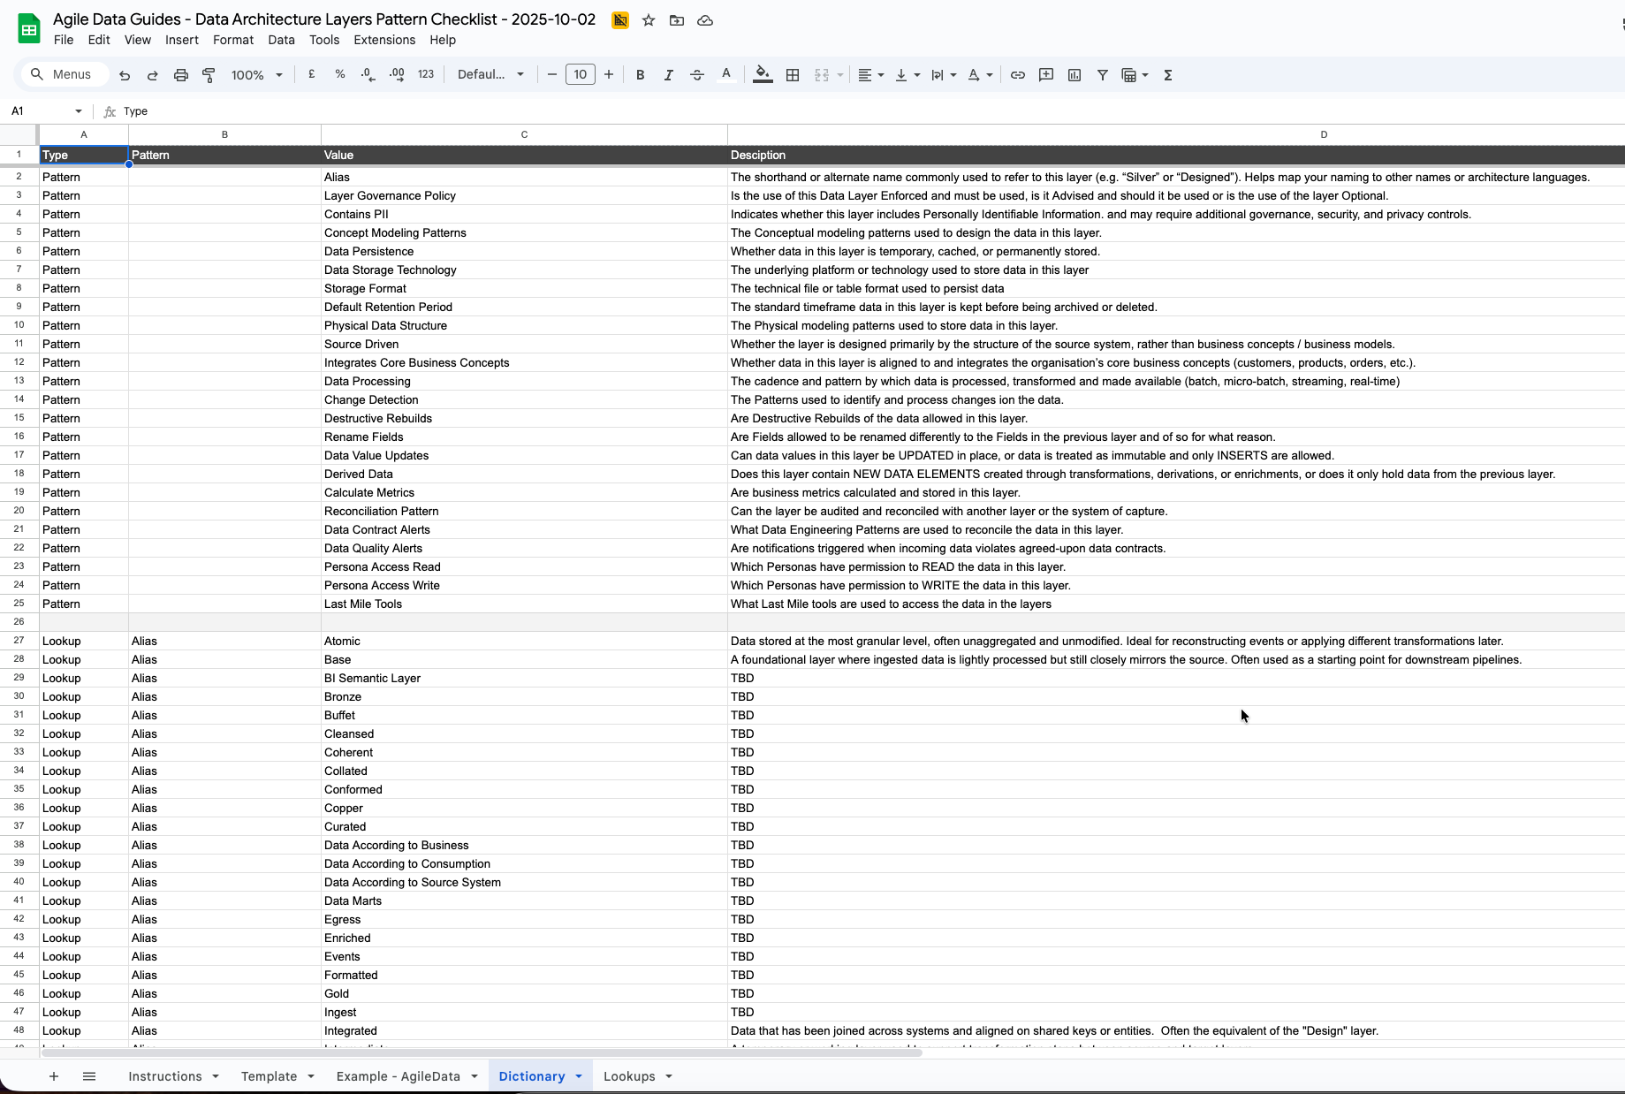Open the all sheets list
The width and height of the screenshot is (1625, 1094).
tap(89, 1075)
